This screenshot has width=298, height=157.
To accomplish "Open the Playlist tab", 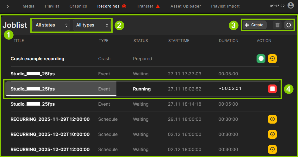I will 52,6.
